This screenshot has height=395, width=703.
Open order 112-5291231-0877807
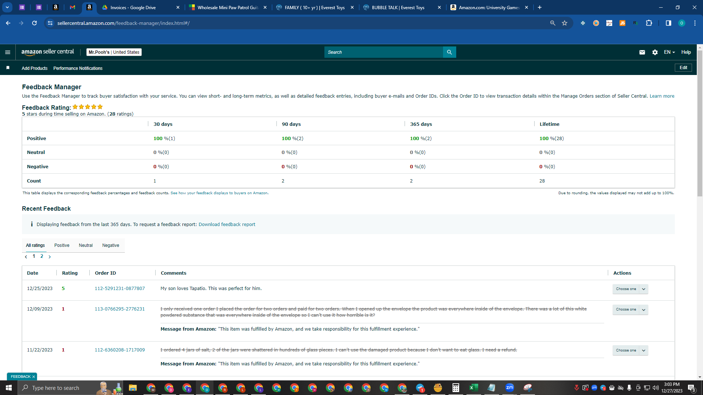click(120, 289)
